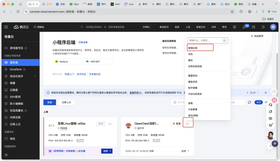
Task: Collapse tutorial via 收起教学
Action: (x=257, y=36)
